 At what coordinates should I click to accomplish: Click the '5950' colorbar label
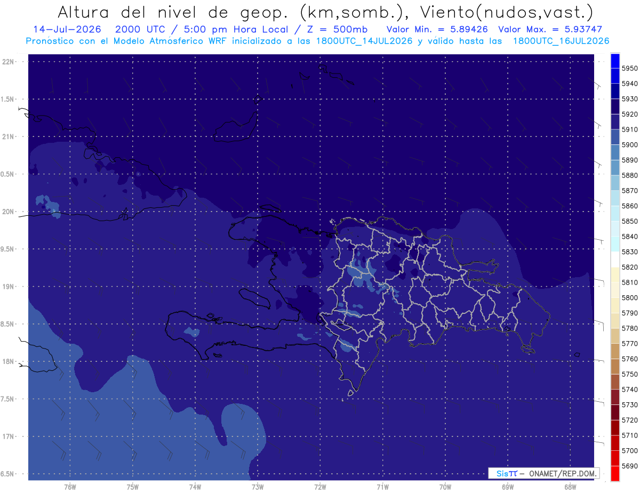pos(629,68)
